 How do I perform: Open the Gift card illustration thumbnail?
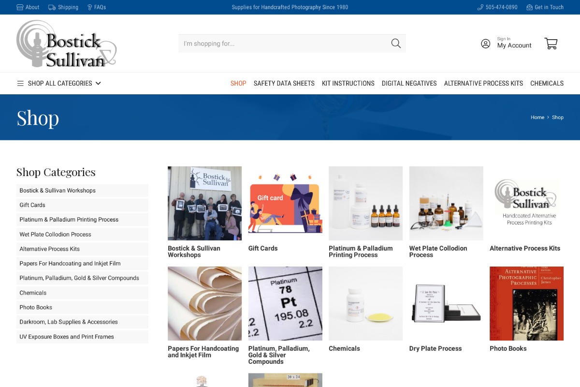coord(285,203)
